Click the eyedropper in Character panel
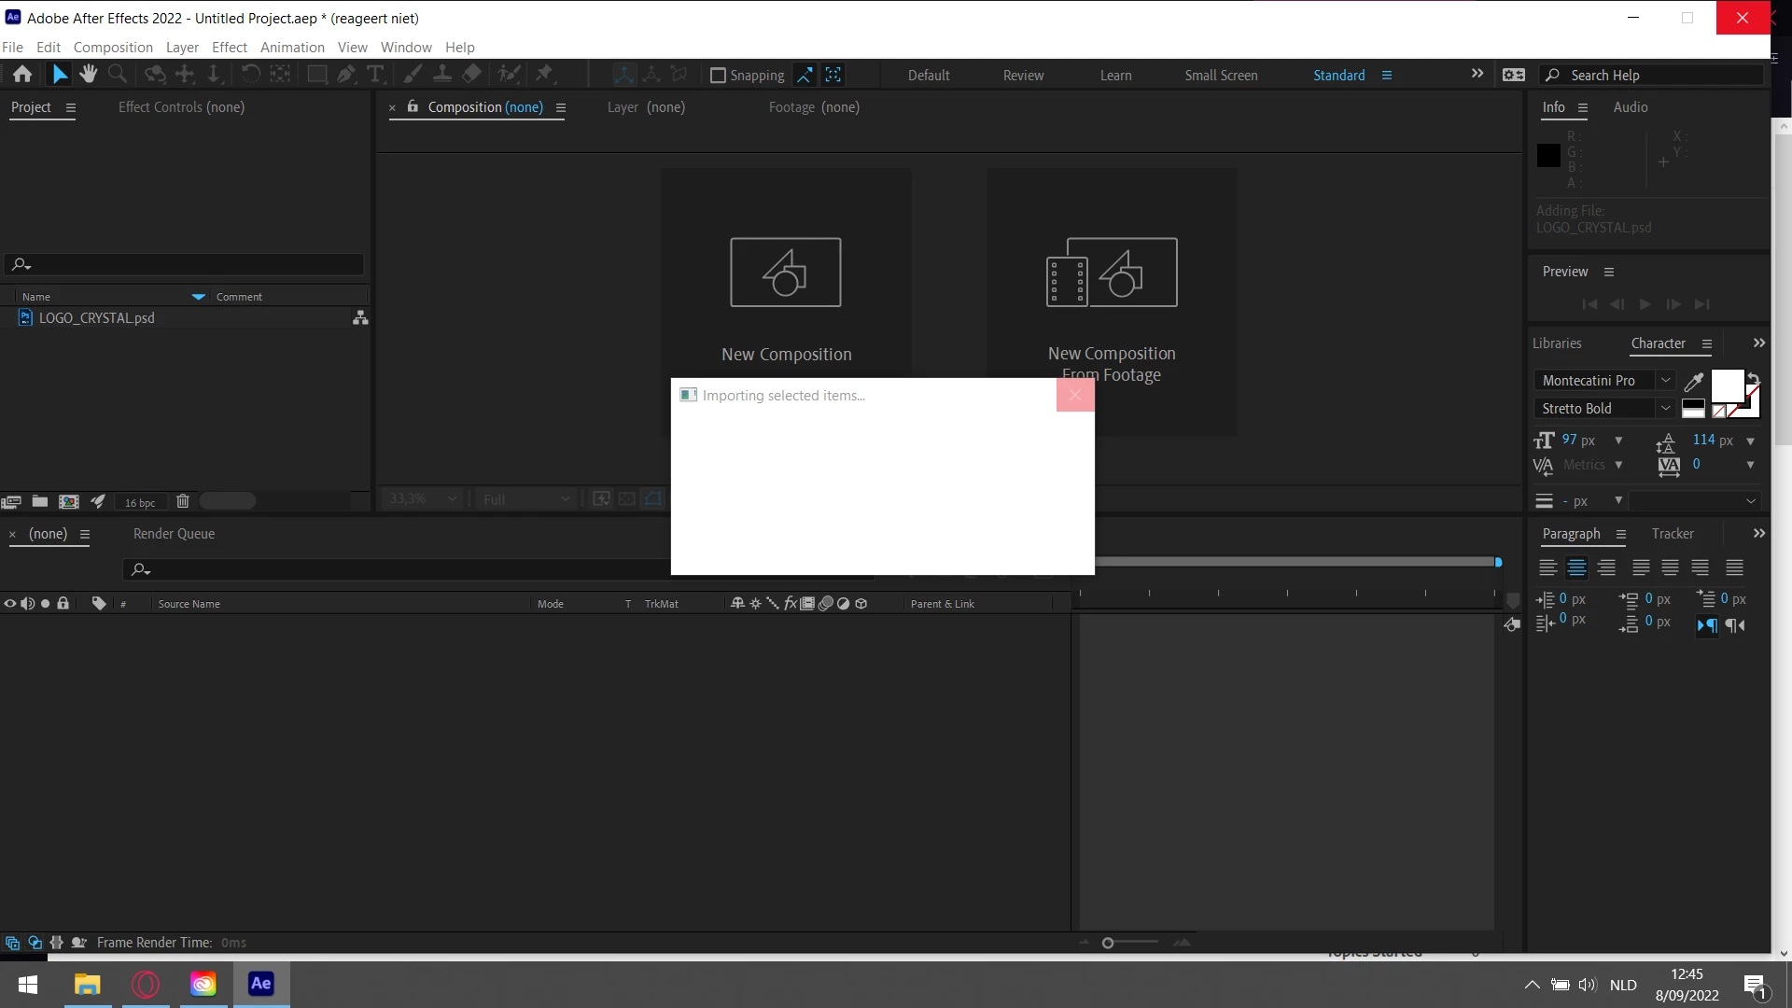 (1693, 381)
